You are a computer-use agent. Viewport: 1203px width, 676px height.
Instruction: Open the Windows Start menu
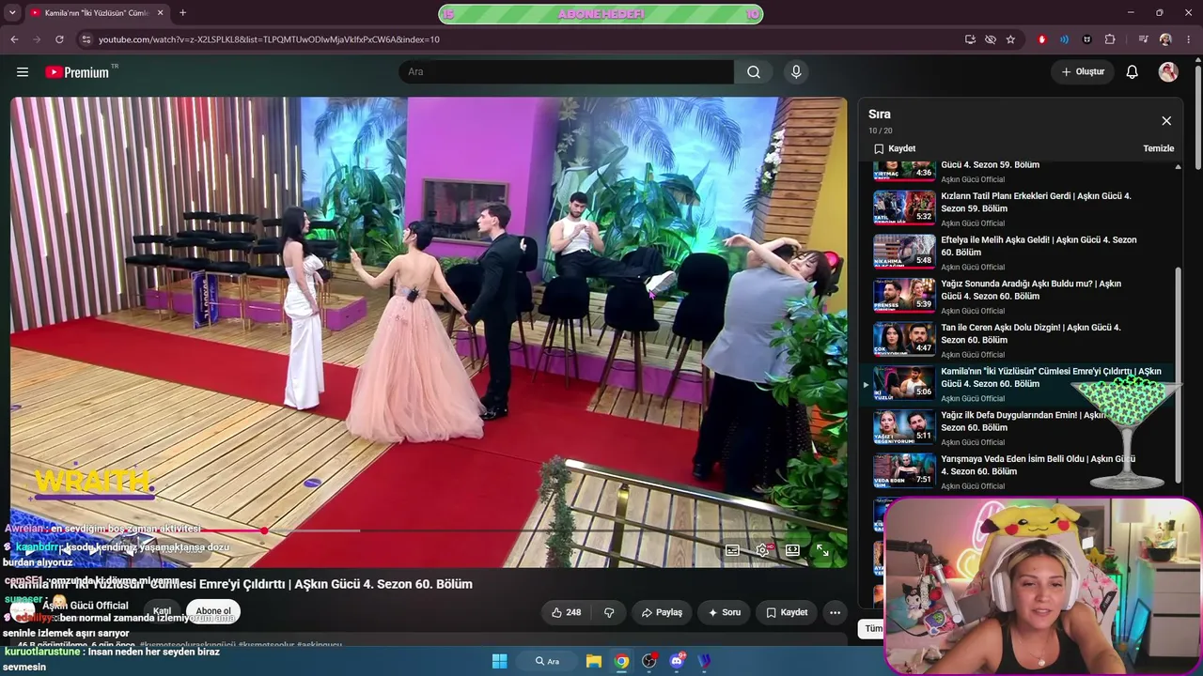pyautogui.click(x=499, y=661)
